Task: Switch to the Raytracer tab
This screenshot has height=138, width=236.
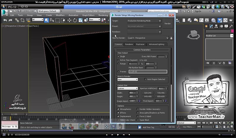Action: [x=140, y=44]
